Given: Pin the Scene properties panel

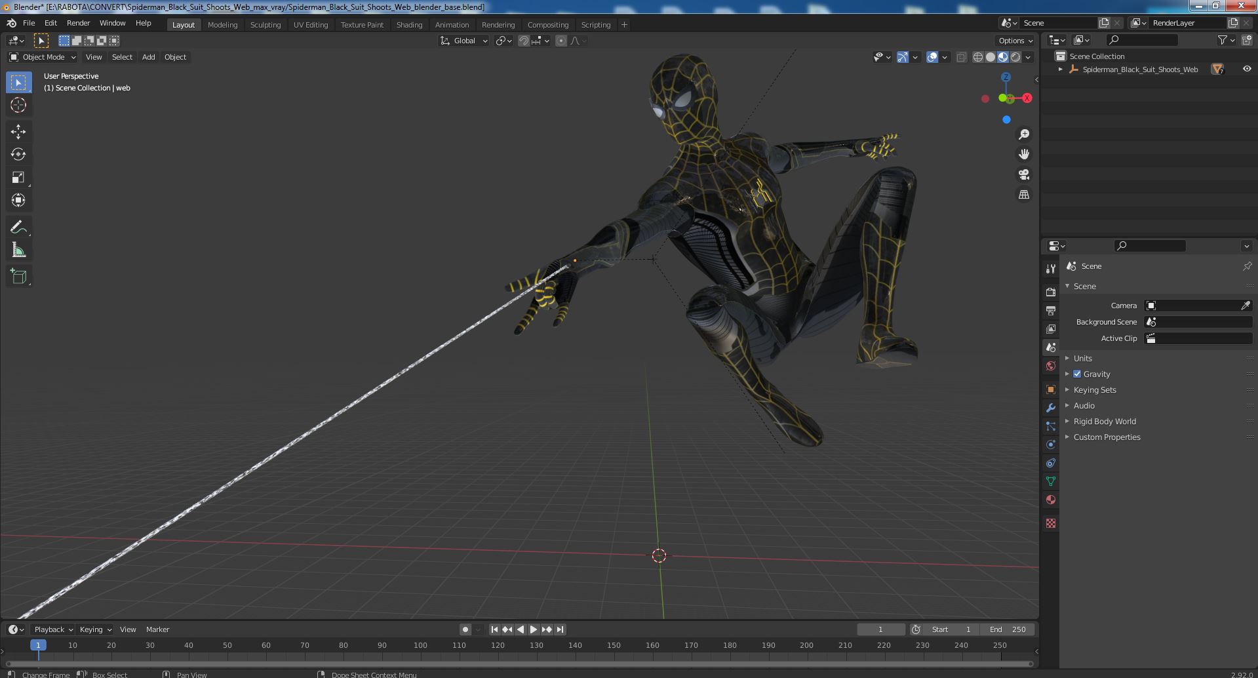Looking at the screenshot, I should 1247,266.
